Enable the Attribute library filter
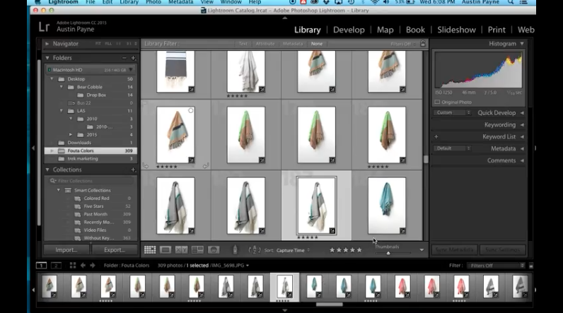The height and width of the screenshot is (313, 563). coord(265,44)
